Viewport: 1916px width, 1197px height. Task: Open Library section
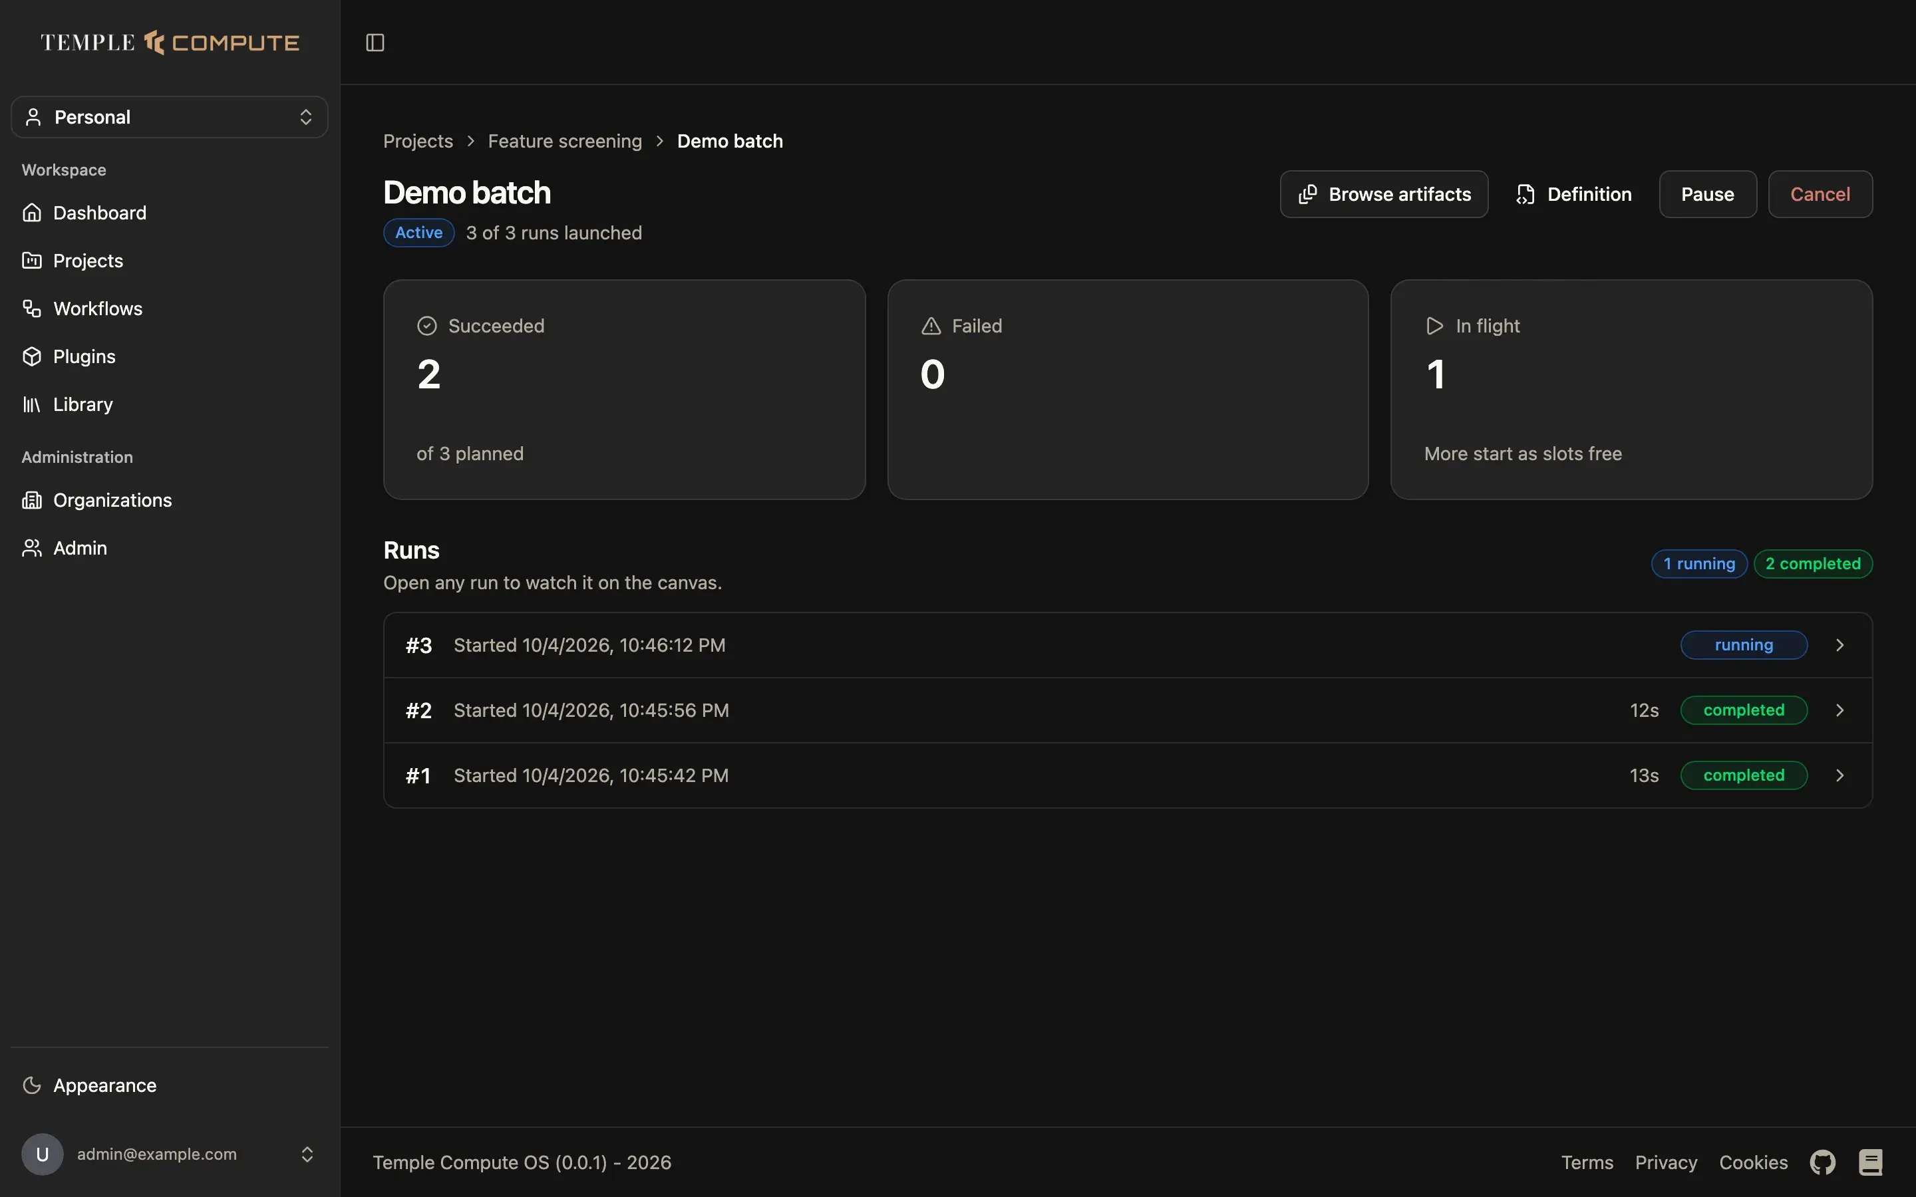click(170, 404)
